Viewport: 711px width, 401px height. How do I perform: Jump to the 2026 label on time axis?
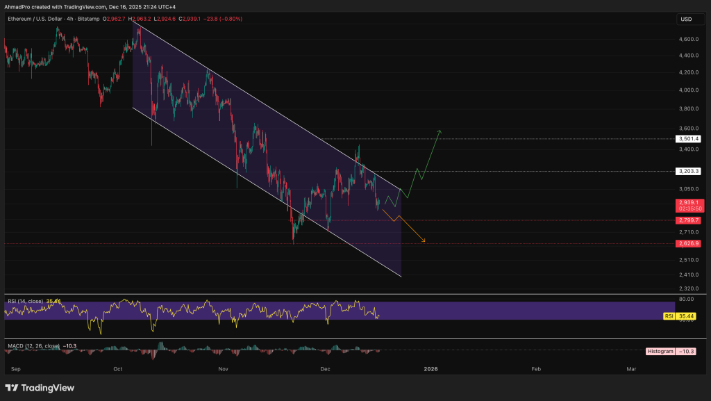(431, 368)
